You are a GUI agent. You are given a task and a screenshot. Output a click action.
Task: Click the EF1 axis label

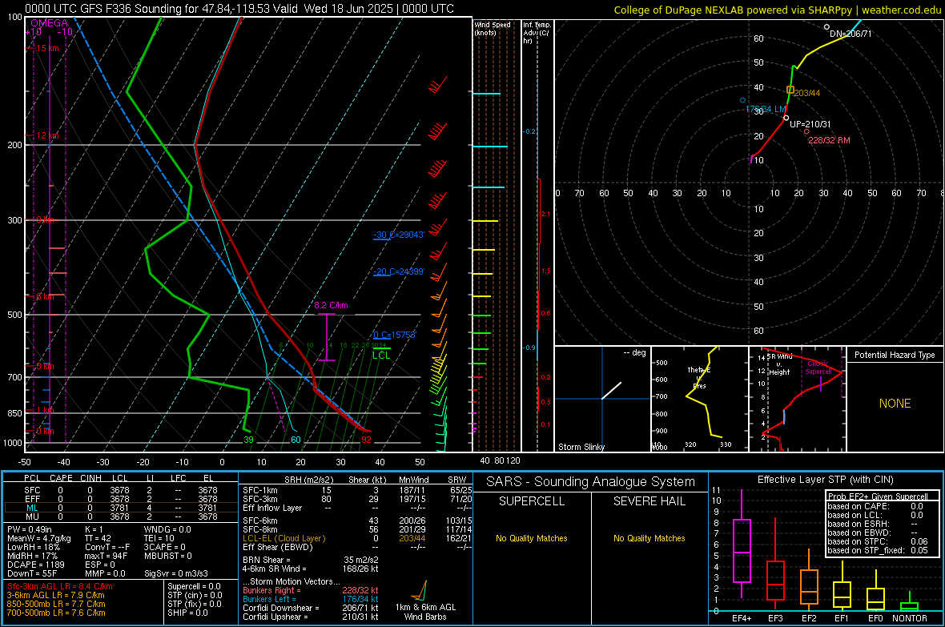coord(842,618)
